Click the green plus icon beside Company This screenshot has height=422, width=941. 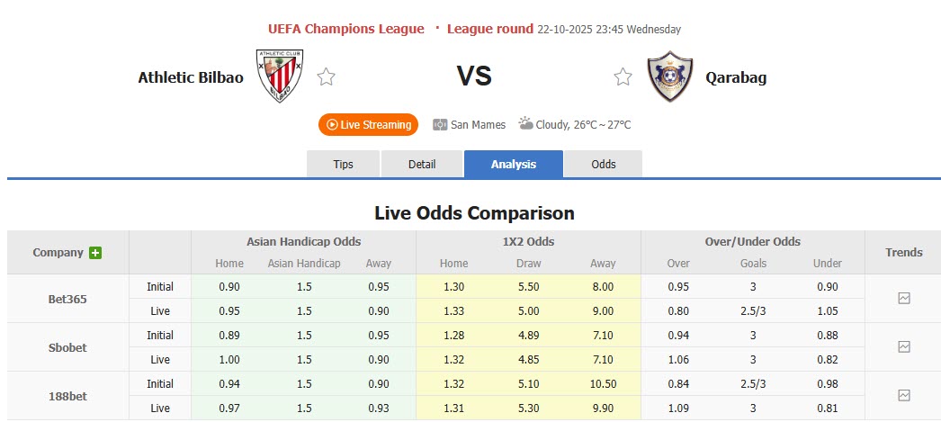(95, 253)
